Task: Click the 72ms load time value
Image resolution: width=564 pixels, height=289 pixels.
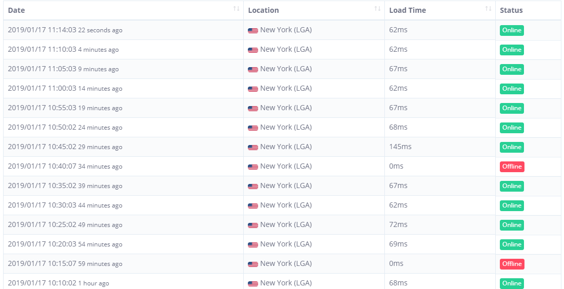Action: pos(398,224)
